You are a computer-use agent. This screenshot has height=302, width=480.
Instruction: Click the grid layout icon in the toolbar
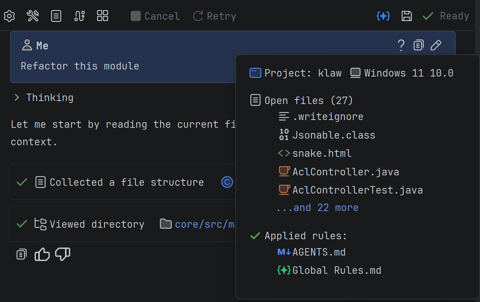click(102, 16)
